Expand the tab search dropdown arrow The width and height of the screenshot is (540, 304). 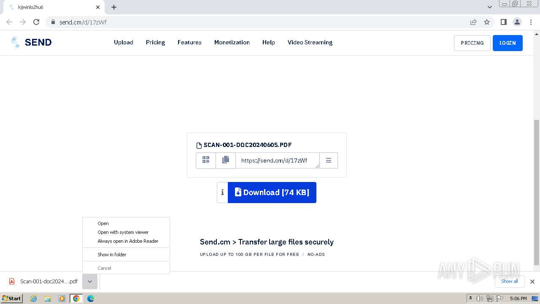point(490,7)
